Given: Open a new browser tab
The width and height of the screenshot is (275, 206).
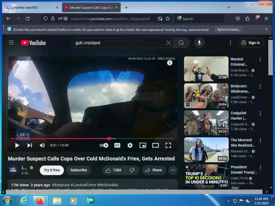Looking at the screenshot, I should 126,7.
